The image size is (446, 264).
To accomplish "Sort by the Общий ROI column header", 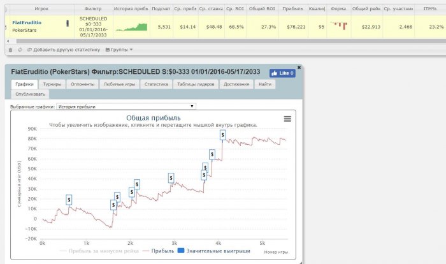I will coord(262,9).
